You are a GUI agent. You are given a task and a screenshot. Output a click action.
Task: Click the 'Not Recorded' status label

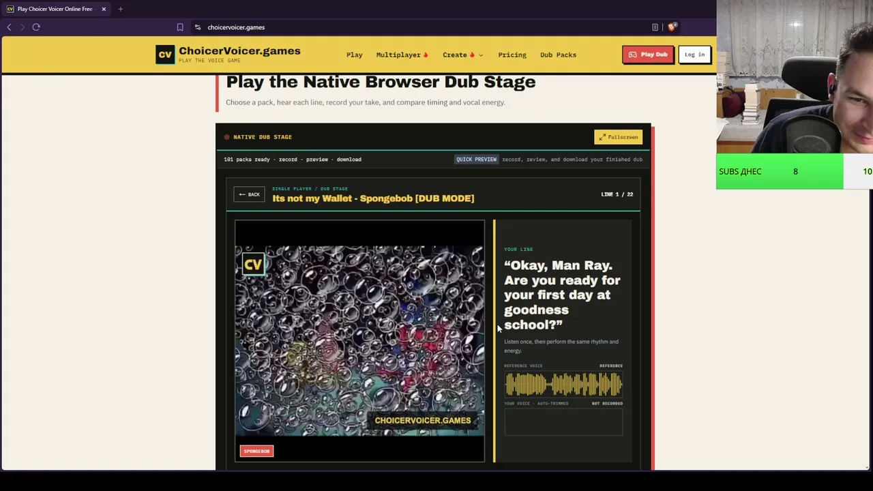pos(607,404)
